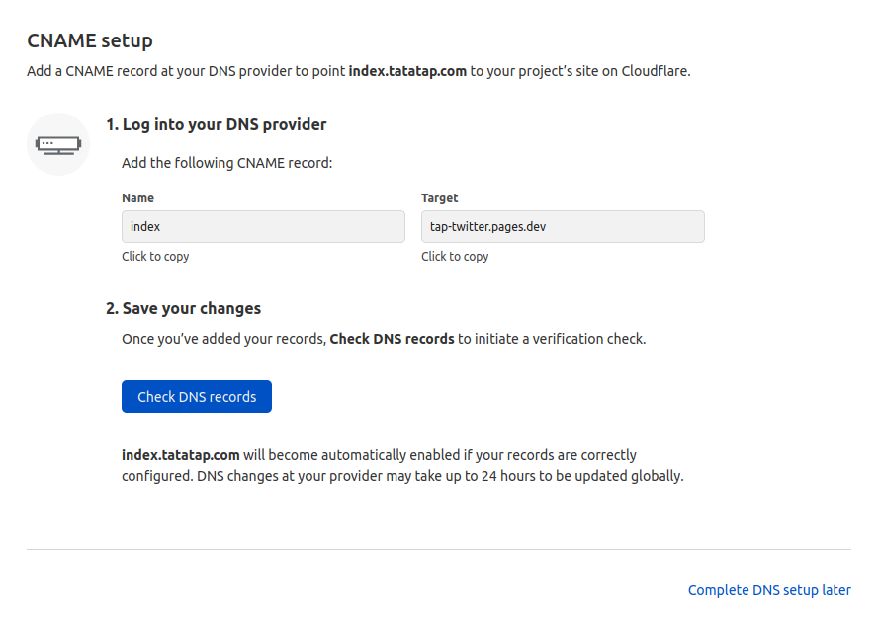Select bold index.tatatap.com in bottom paragraph

click(x=181, y=455)
